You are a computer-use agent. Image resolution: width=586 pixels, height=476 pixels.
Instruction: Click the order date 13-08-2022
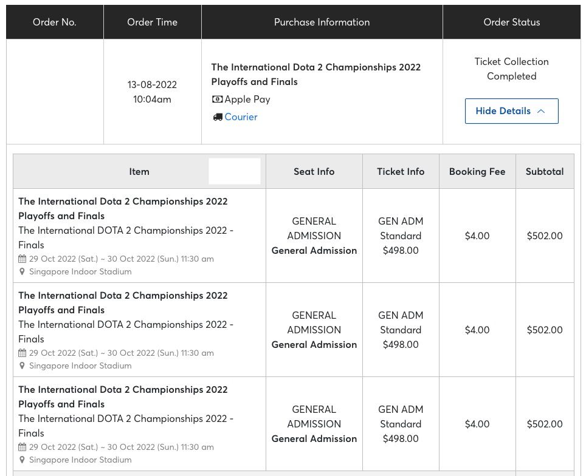point(152,85)
